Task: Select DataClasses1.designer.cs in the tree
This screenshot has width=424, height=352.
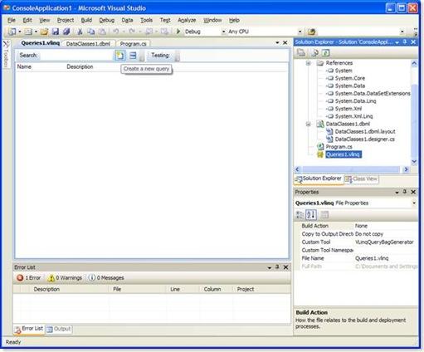Action: point(365,139)
